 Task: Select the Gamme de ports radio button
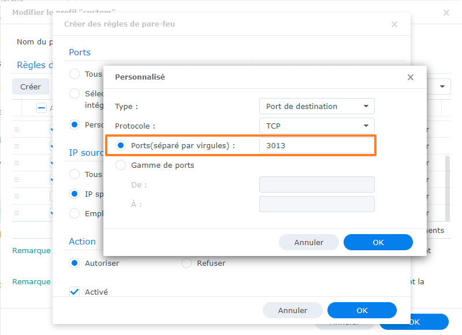coord(121,165)
